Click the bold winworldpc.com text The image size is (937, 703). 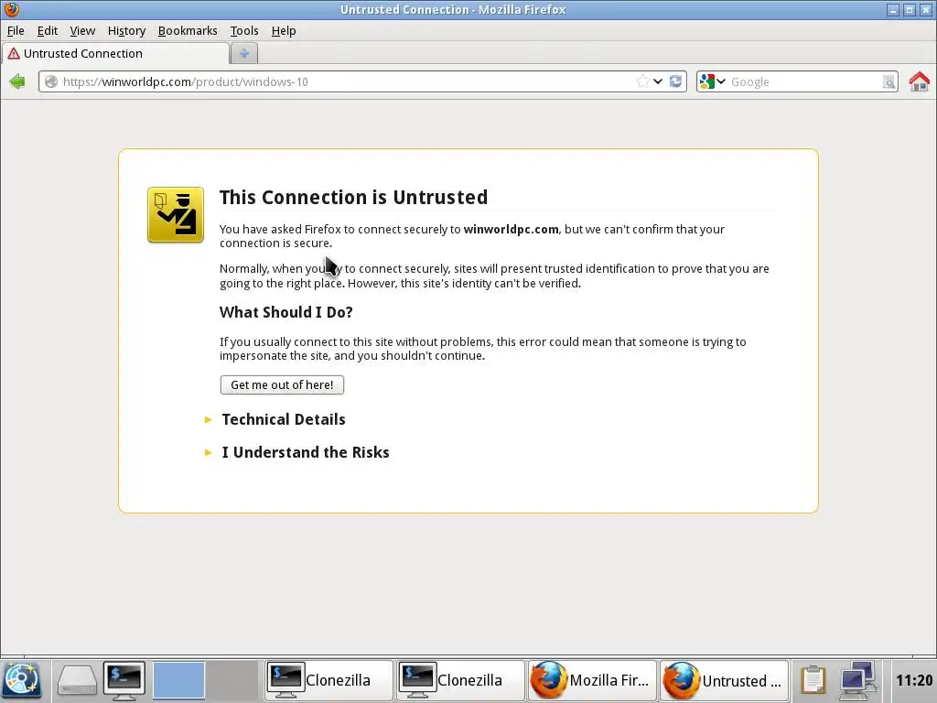pyautogui.click(x=511, y=229)
